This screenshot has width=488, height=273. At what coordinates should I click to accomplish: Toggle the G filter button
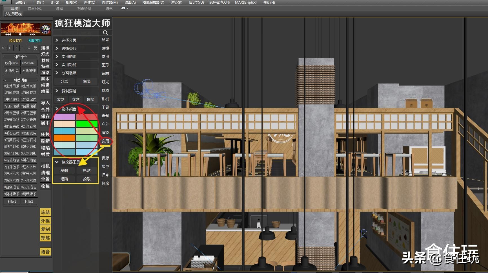click(x=10, y=48)
